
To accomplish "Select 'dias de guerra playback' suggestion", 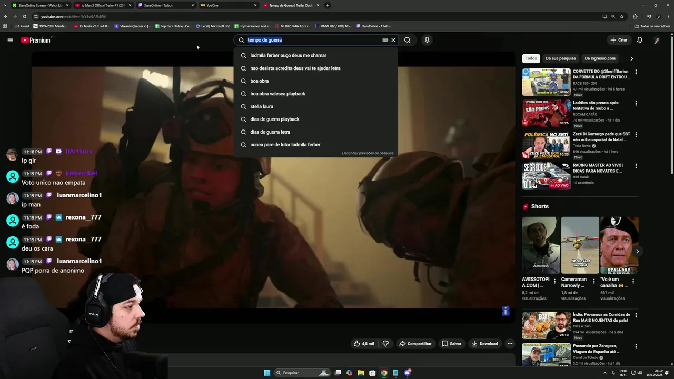I will 316,119.
